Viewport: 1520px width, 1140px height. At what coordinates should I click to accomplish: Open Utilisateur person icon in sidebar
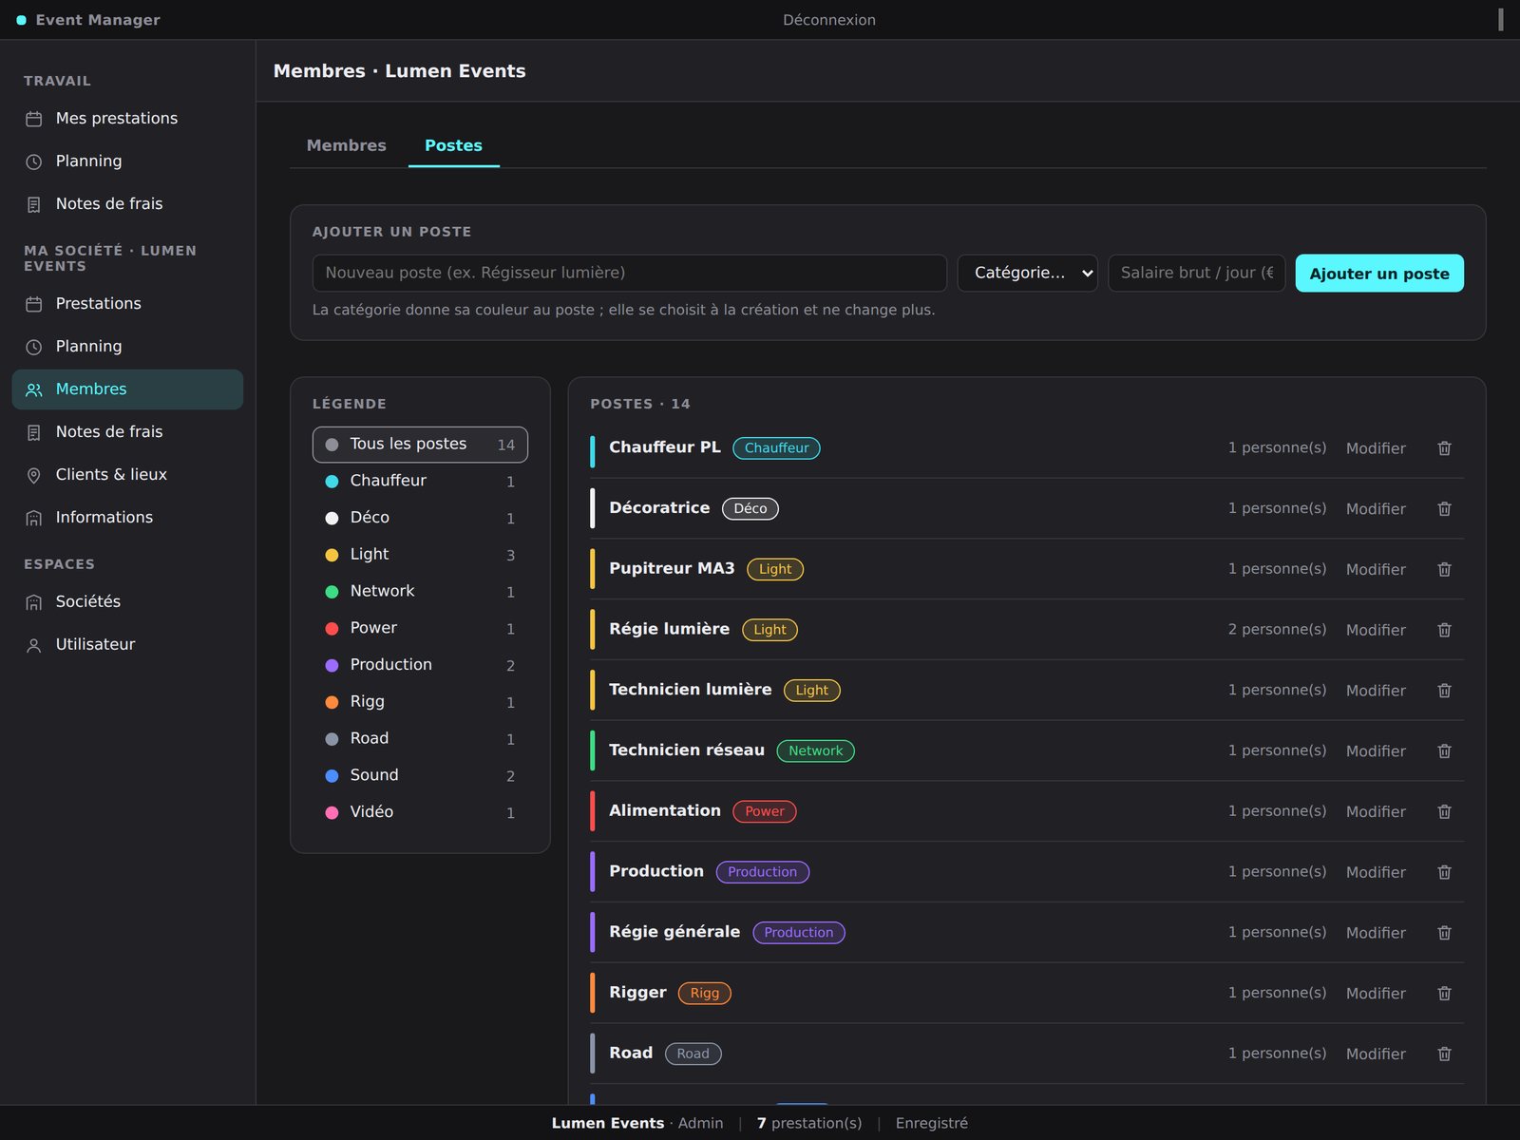tap(34, 645)
